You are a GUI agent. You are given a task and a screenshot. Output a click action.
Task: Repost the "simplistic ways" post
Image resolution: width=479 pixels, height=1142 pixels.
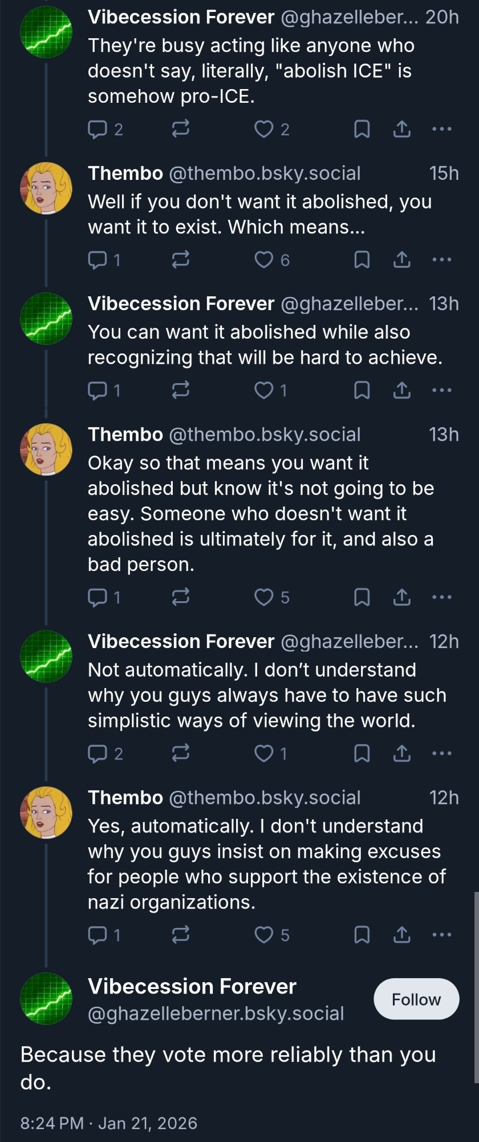click(x=181, y=754)
